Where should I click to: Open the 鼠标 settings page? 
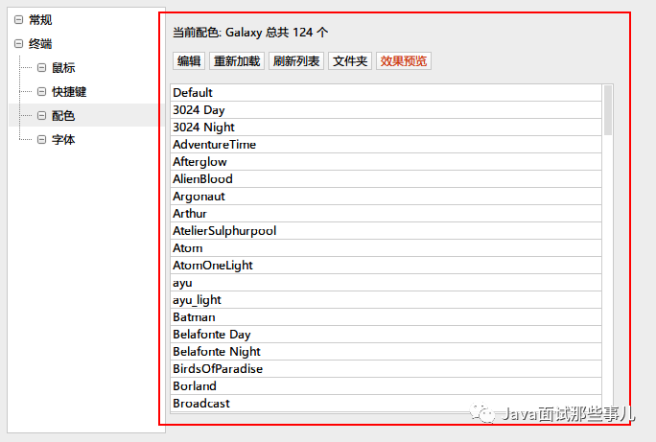click(63, 67)
